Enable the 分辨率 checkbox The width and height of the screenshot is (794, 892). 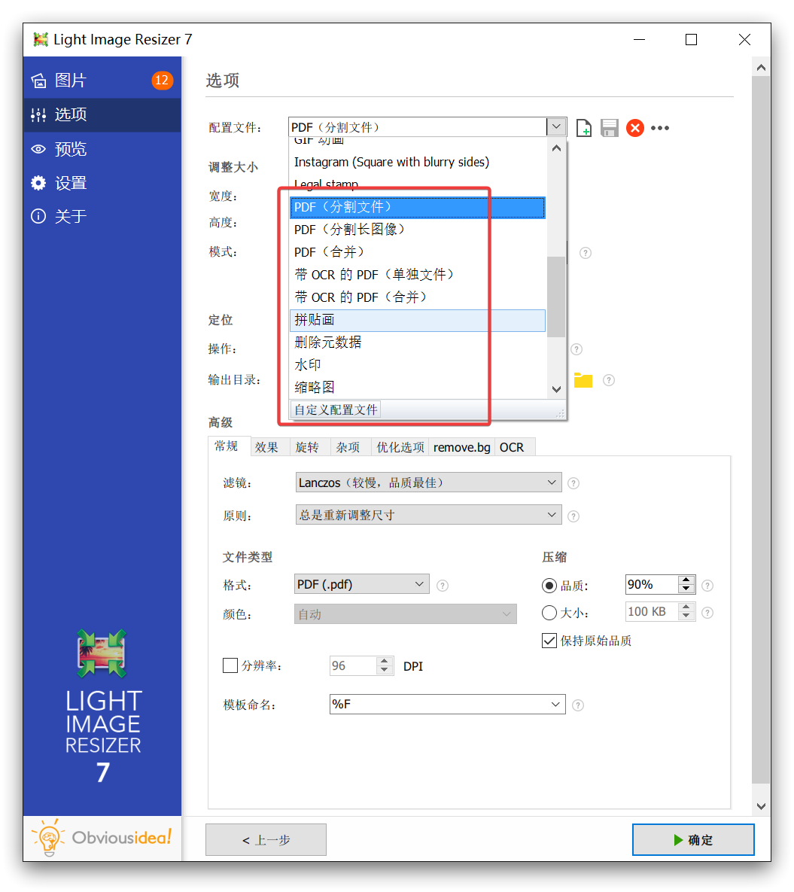(230, 665)
